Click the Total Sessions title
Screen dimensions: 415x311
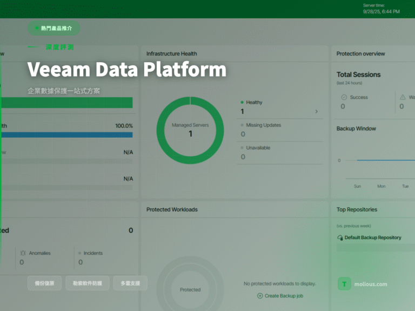358,75
